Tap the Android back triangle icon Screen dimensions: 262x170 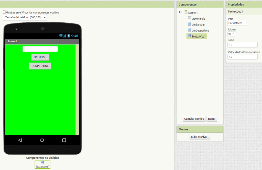(20, 140)
